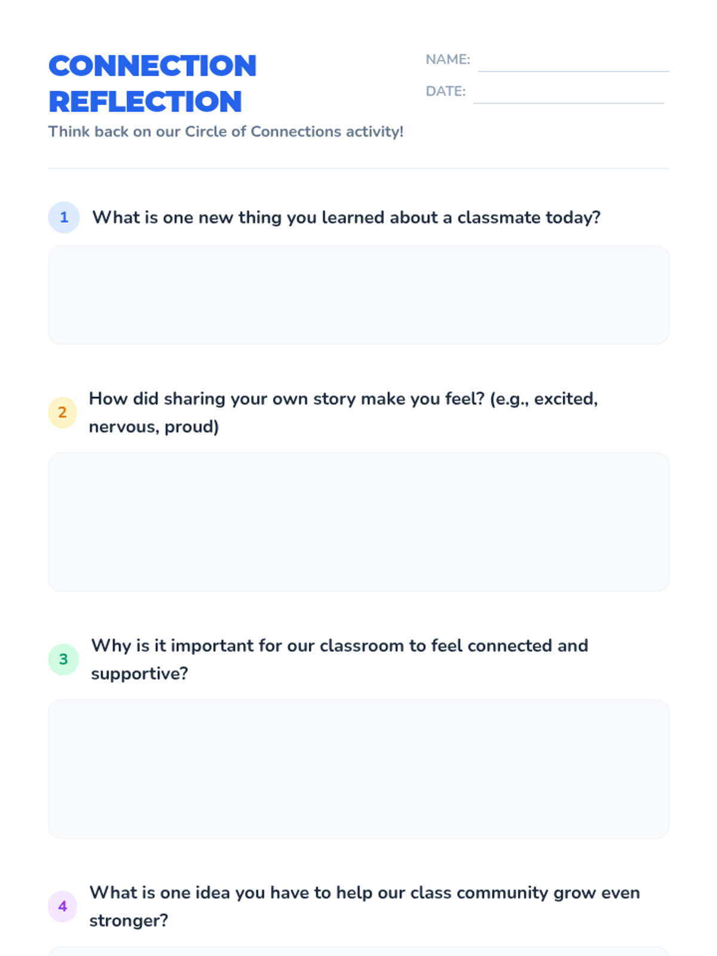The width and height of the screenshot is (717, 956).
Task: Click question about class community growing stronger
Action: (x=364, y=906)
